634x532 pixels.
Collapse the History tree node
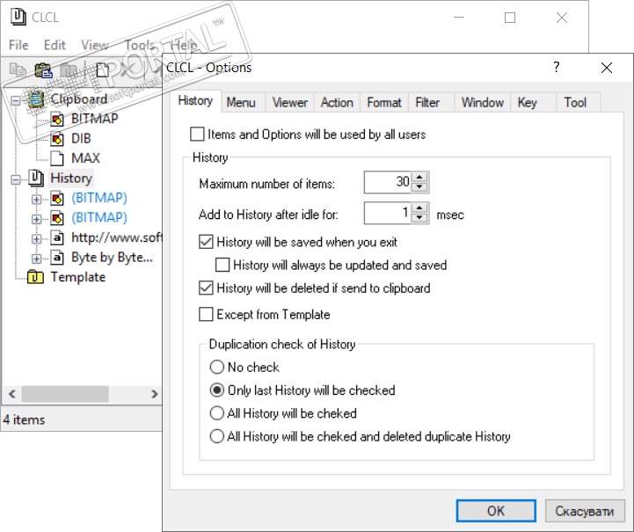coord(15,179)
